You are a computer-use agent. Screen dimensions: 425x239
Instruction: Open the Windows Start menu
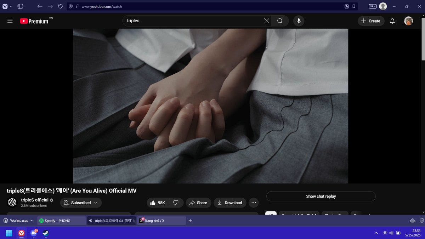[x=9, y=233]
